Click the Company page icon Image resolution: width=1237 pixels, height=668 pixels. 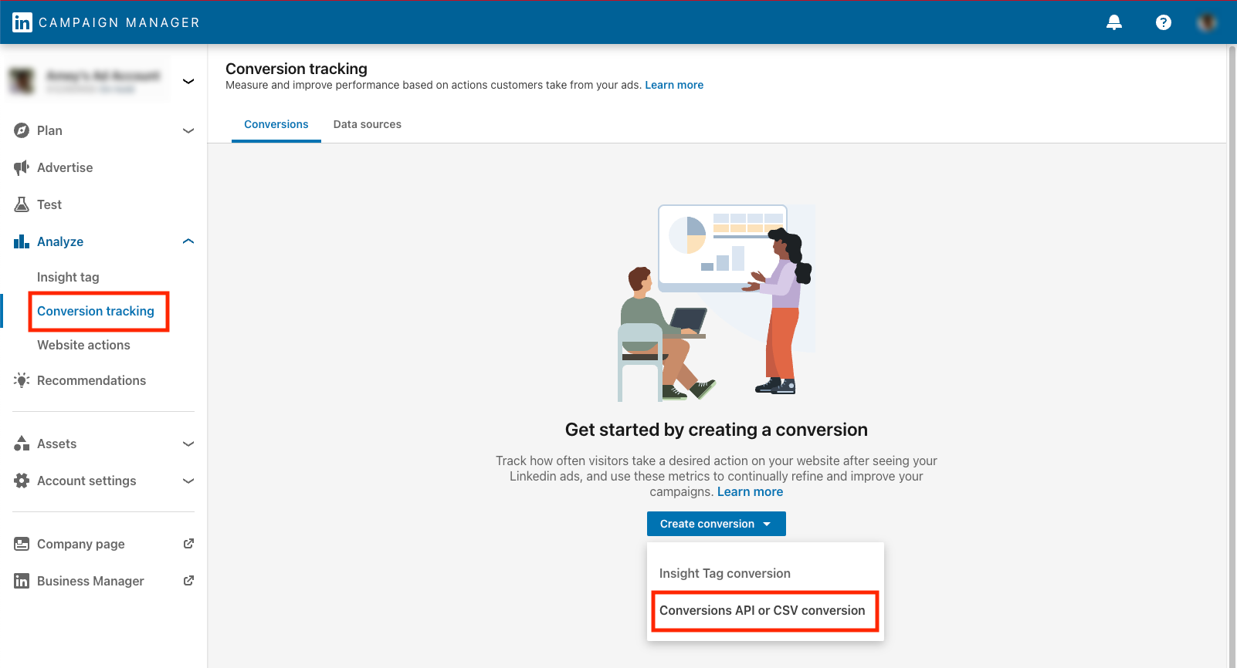click(x=22, y=544)
